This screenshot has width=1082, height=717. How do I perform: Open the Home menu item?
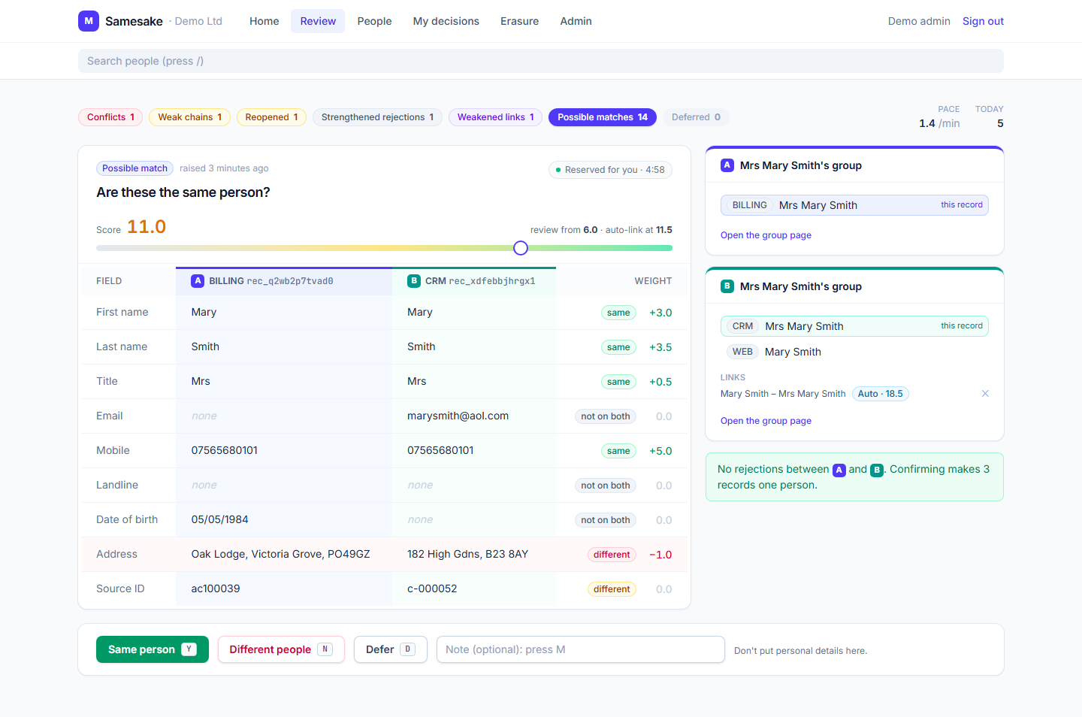coord(264,21)
